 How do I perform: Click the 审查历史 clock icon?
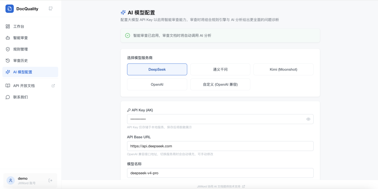8,61
